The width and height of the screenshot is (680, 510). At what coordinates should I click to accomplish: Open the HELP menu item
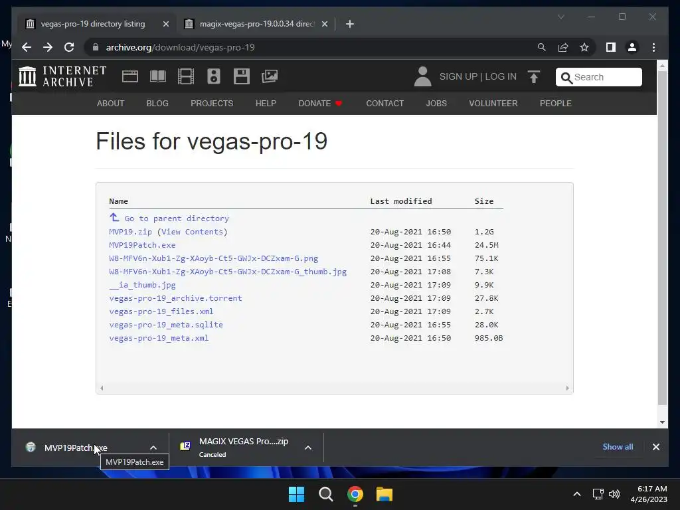pos(266,103)
